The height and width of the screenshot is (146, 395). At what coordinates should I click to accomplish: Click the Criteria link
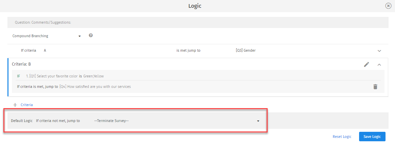pyautogui.click(x=27, y=105)
